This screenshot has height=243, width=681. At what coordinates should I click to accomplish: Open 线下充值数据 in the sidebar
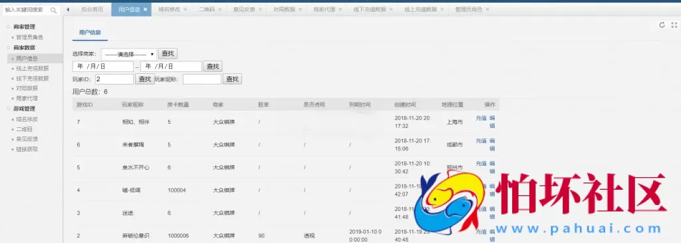pos(33,79)
